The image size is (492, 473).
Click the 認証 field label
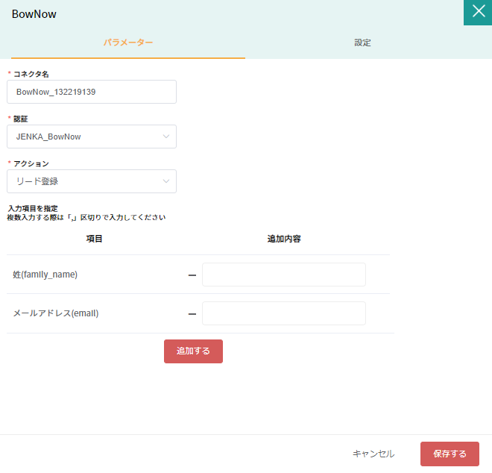click(20, 119)
